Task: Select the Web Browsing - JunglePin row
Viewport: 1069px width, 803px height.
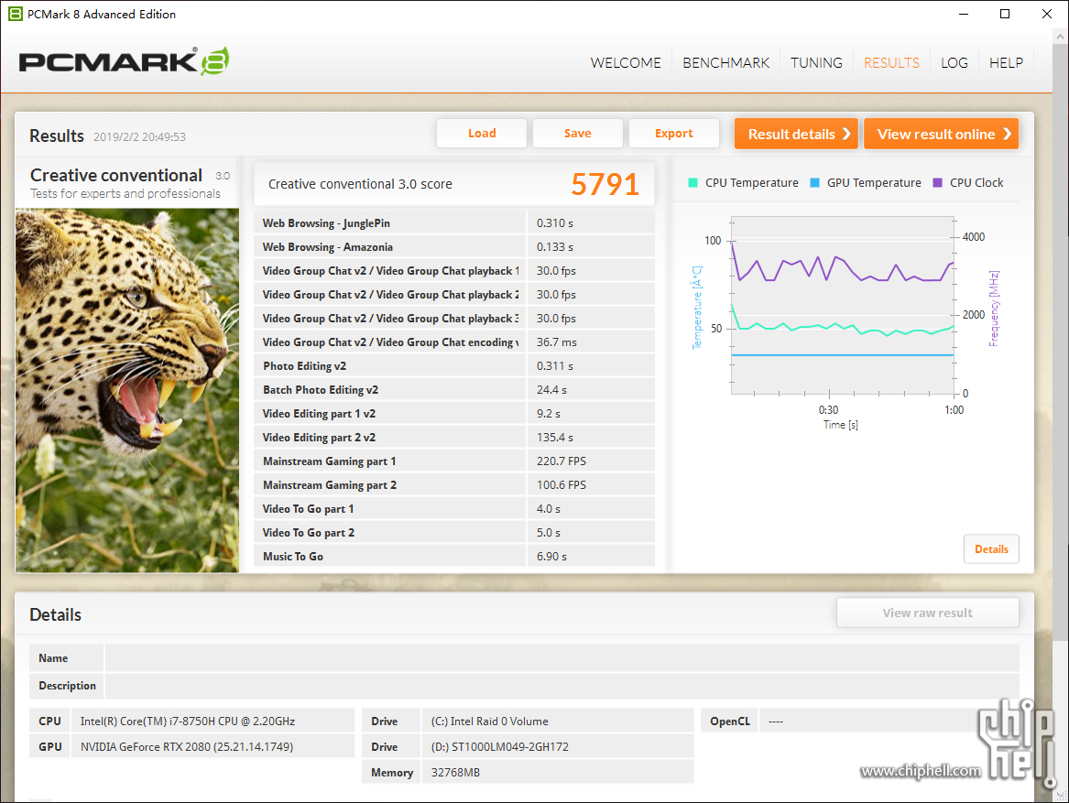Action: pyautogui.click(x=454, y=222)
